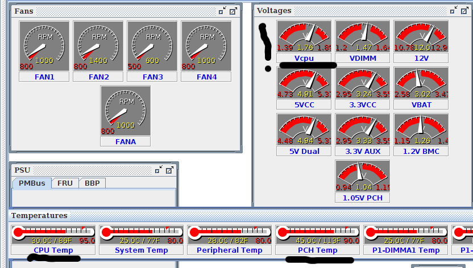
Task: Switch to the PMBus tab
Action: 32,183
